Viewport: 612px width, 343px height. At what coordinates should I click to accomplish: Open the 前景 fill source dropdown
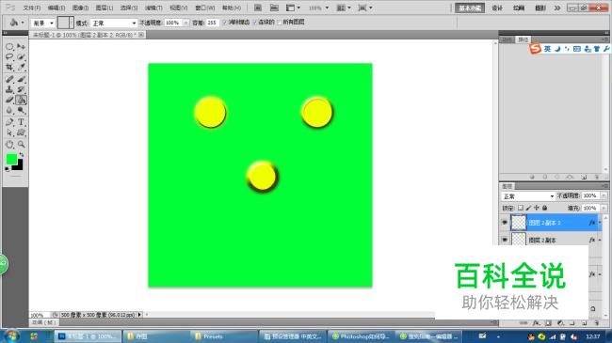click(x=42, y=23)
